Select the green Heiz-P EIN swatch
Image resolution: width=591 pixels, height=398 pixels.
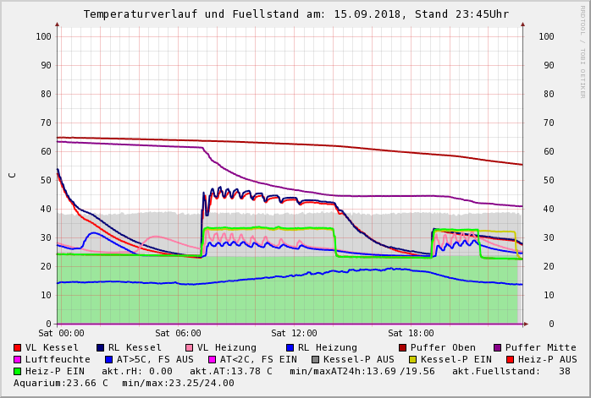pos(18,371)
